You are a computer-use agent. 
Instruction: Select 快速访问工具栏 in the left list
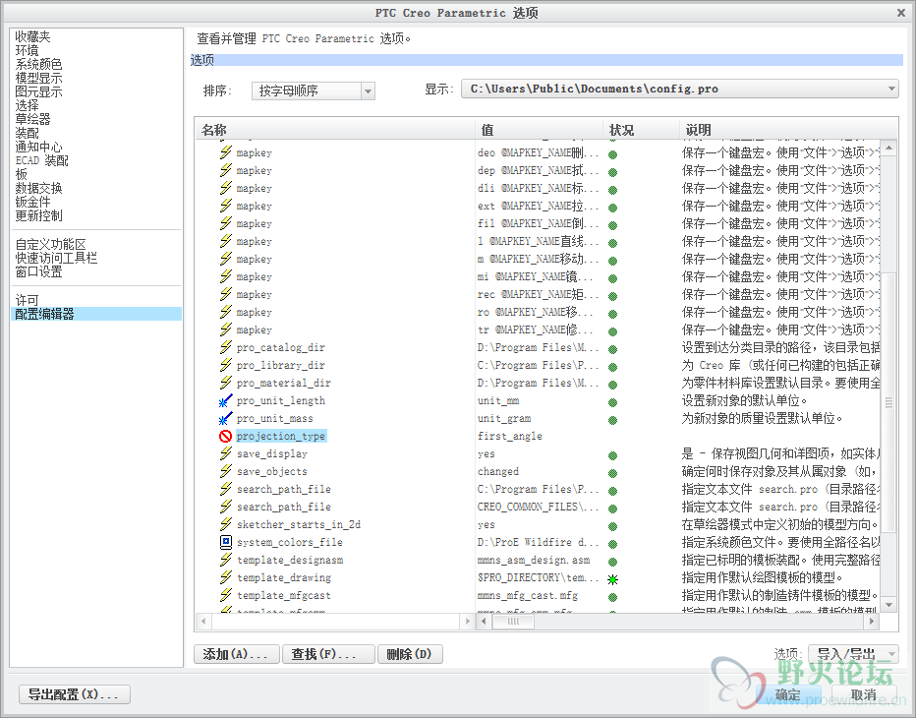click(x=56, y=258)
